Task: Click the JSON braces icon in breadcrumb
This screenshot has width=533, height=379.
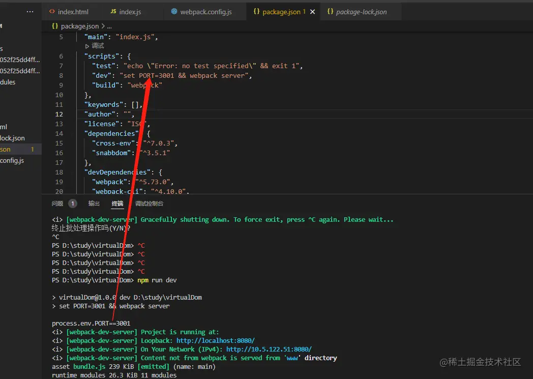Action: coord(54,26)
